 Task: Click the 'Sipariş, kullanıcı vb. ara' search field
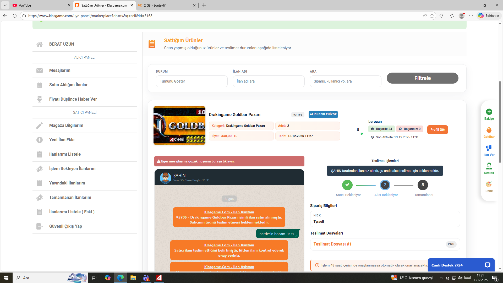(346, 81)
